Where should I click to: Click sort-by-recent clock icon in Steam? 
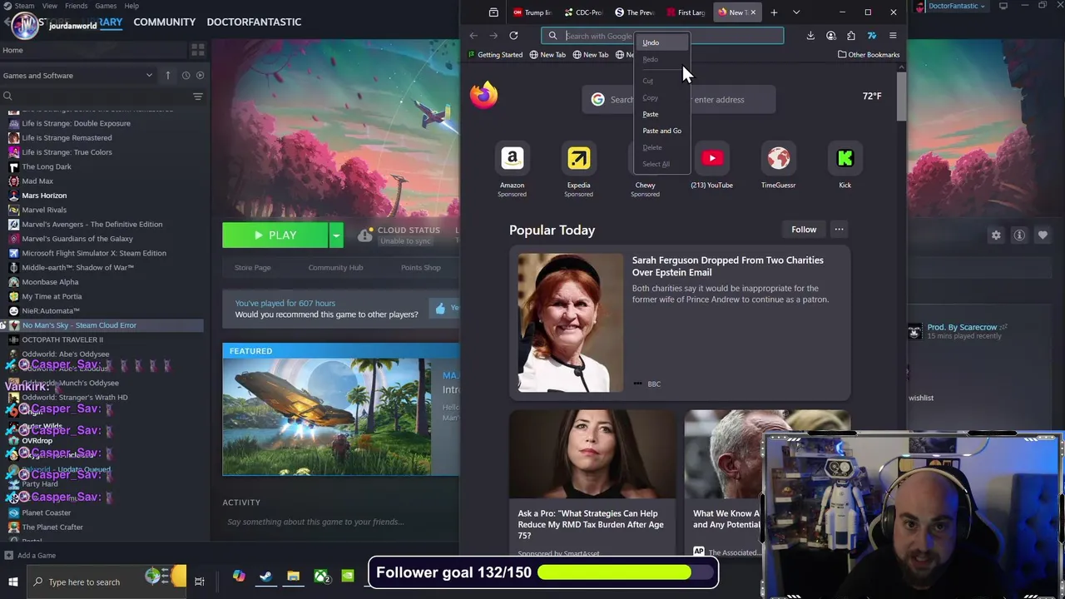coord(186,75)
